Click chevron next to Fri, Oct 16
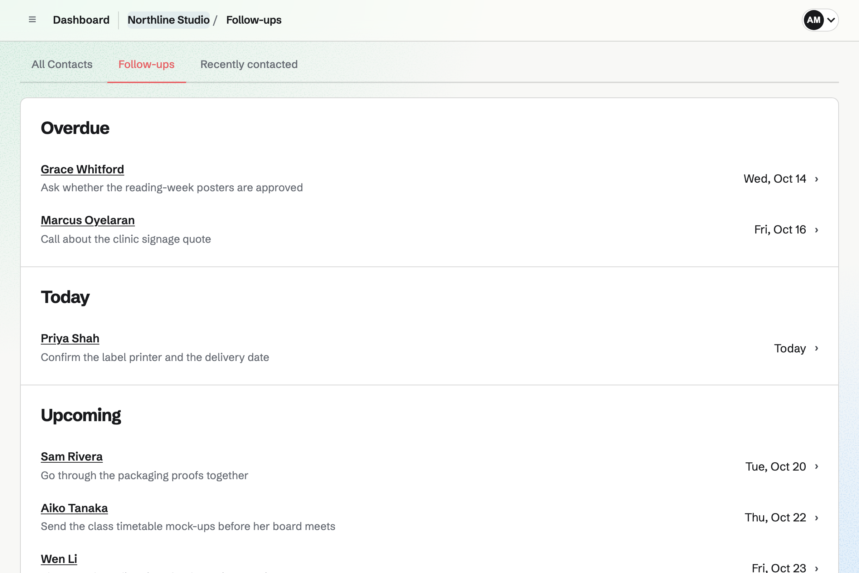This screenshot has width=859, height=573. tap(817, 230)
